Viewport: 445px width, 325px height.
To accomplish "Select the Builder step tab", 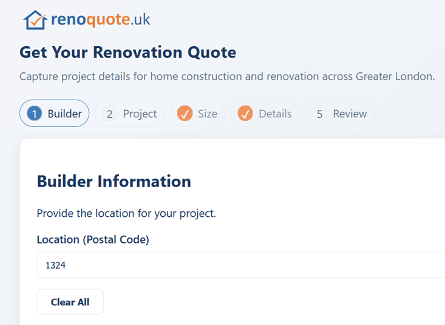I will [x=55, y=114].
